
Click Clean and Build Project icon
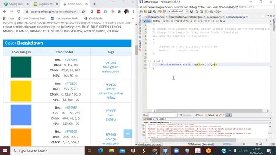tap(201, 12)
